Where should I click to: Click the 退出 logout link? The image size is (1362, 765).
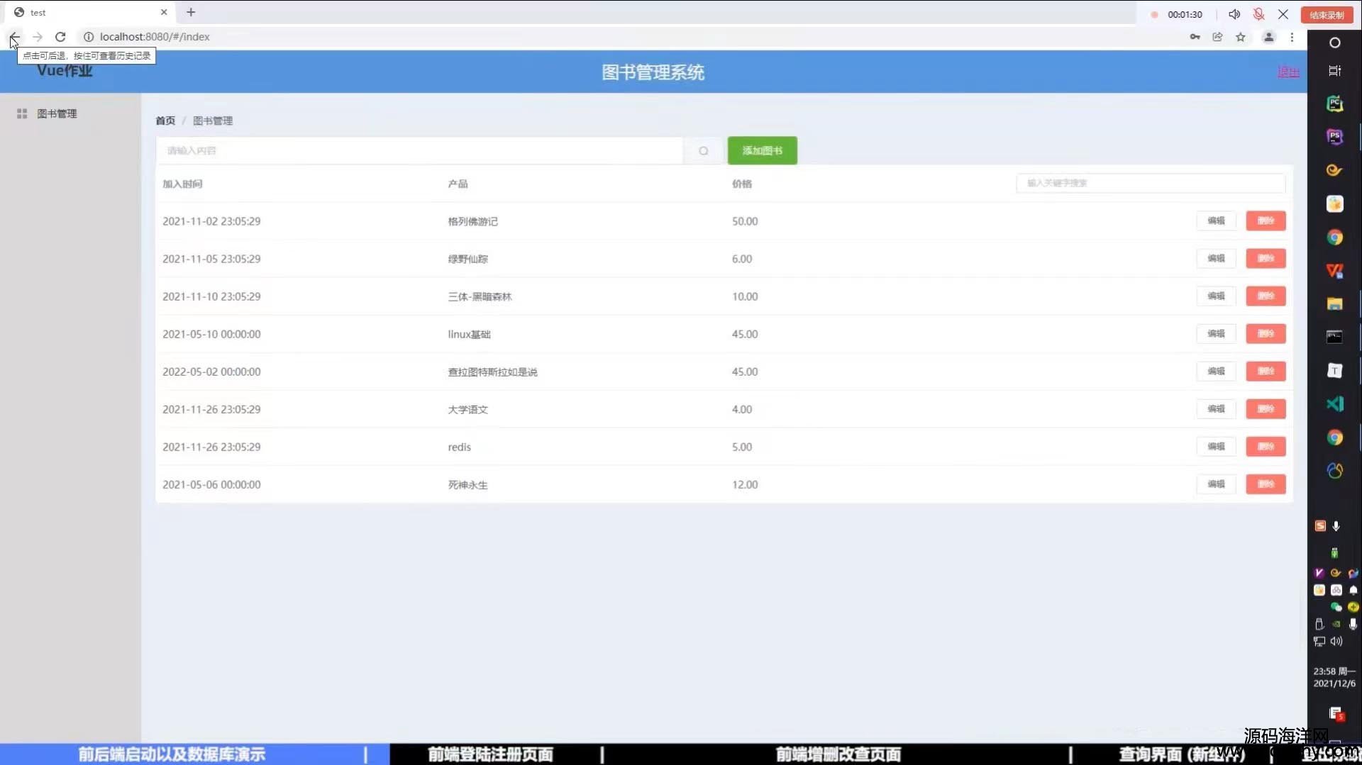tap(1288, 72)
